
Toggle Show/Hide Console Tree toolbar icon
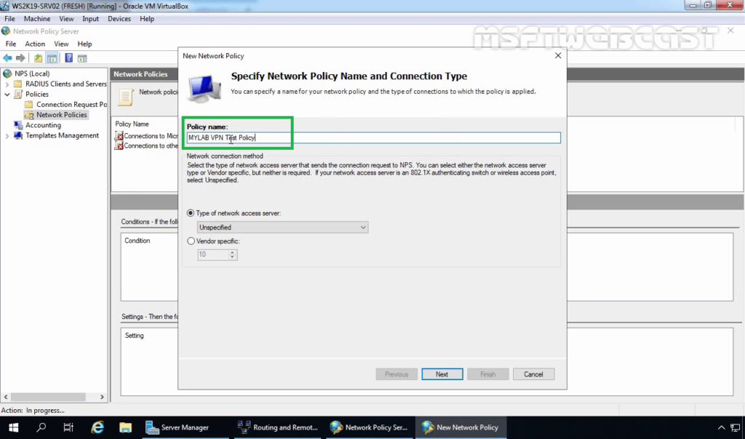point(52,58)
